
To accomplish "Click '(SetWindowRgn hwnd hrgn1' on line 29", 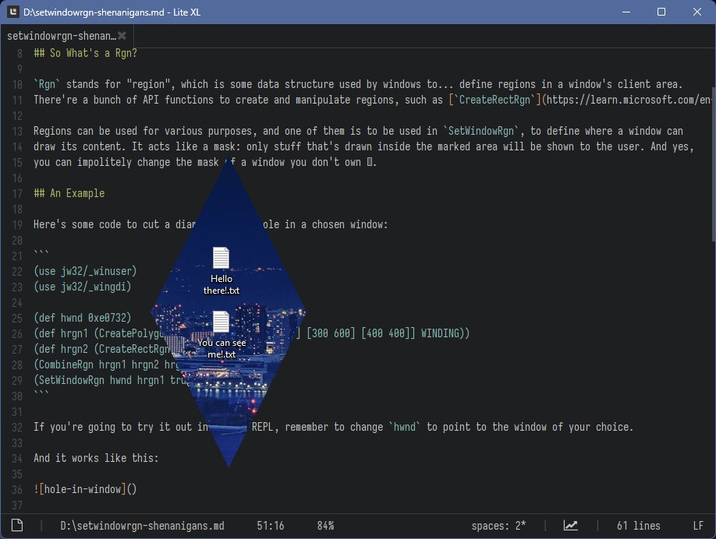I will coord(98,380).
